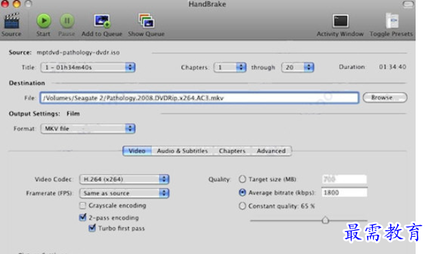Open the Advanced tab

point(271,151)
